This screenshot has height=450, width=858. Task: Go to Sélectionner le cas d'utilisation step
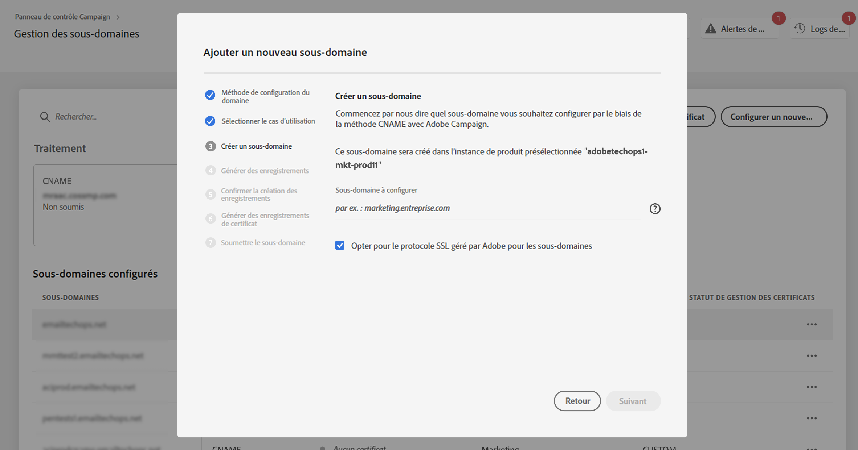[268, 121]
